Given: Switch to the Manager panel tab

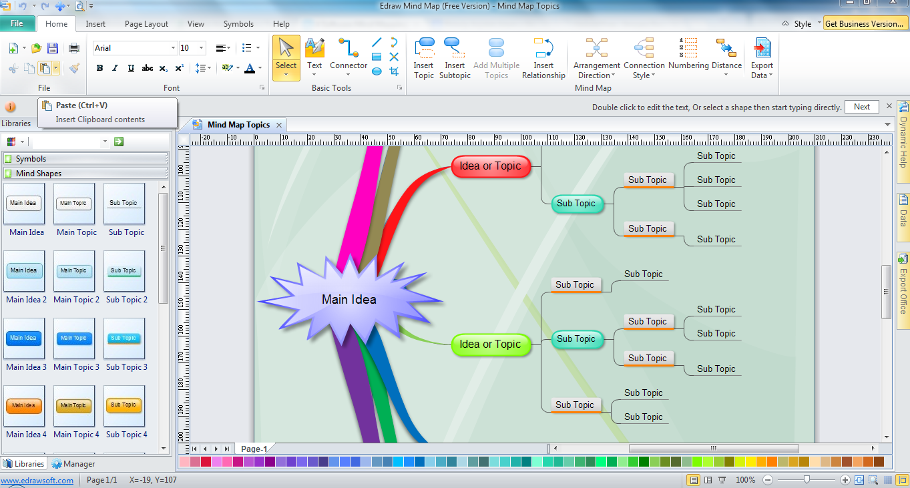Looking at the screenshot, I should click(x=73, y=464).
